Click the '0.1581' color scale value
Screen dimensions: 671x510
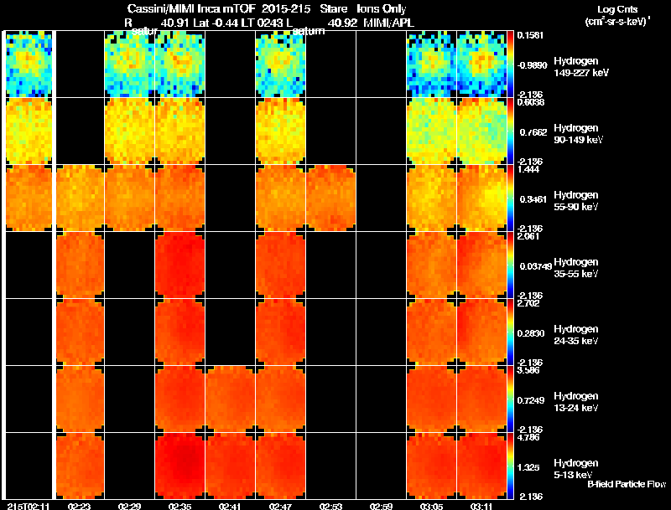(530, 35)
